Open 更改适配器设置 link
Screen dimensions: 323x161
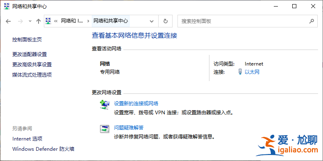30,54
